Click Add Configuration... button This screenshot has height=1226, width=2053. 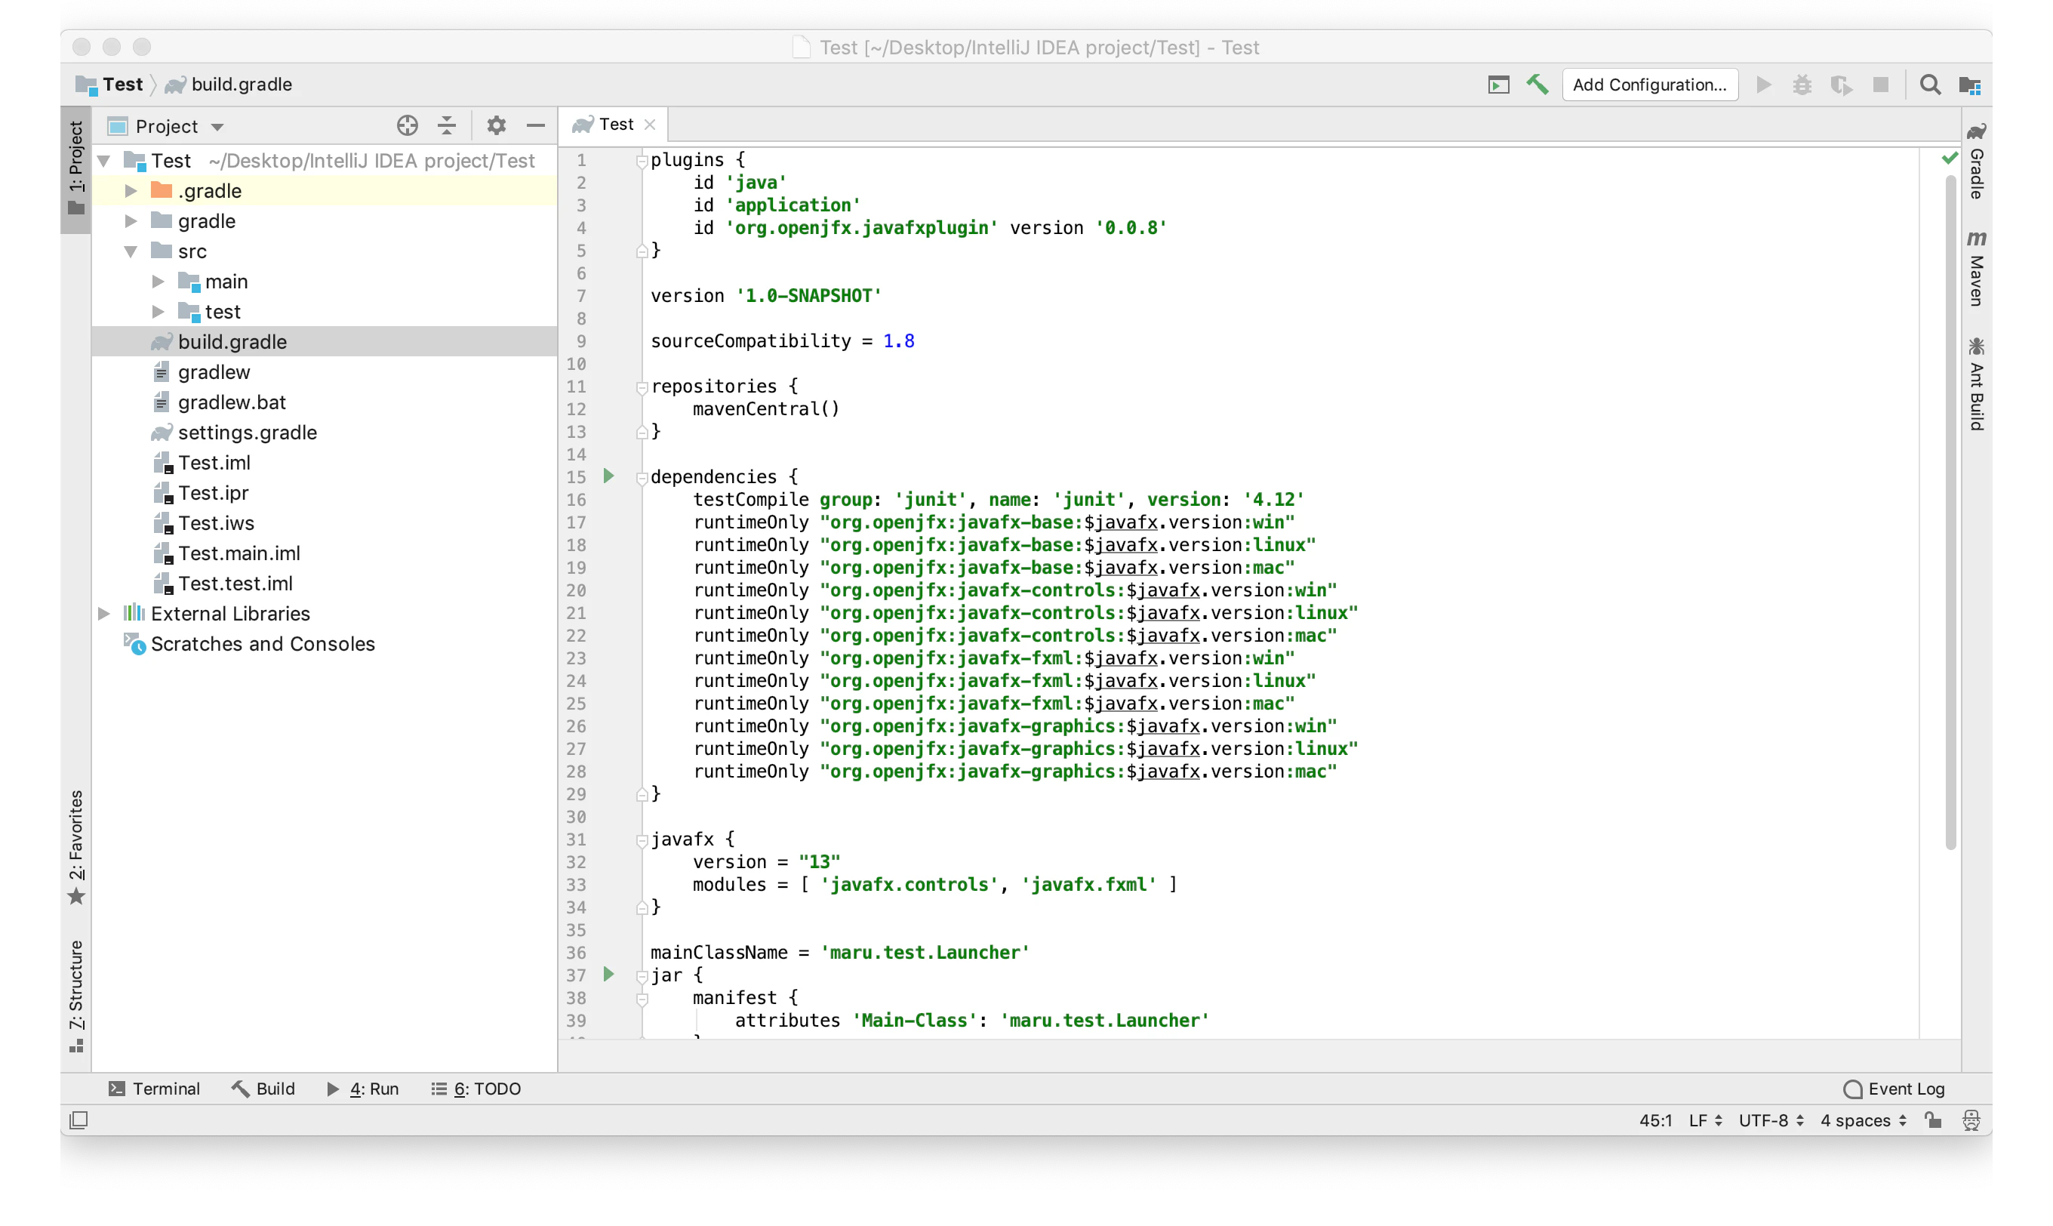coord(1649,85)
